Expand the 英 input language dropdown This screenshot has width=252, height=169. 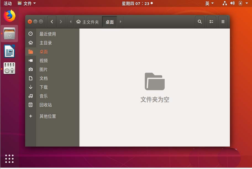(x=209, y=3)
